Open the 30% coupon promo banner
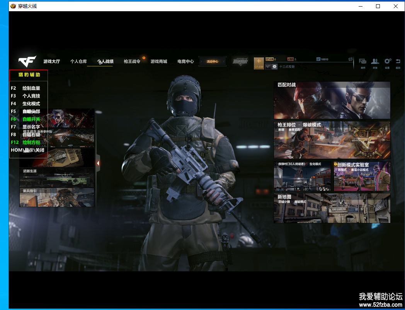This screenshot has height=310, width=405. tap(57, 158)
